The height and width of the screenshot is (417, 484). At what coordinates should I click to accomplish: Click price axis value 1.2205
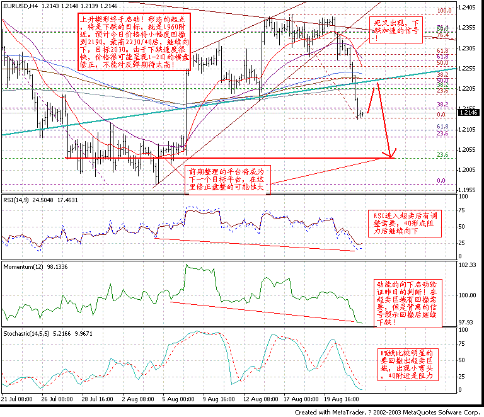[467, 89]
